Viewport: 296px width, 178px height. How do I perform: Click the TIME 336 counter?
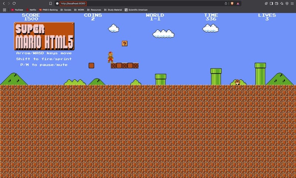tap(211, 17)
